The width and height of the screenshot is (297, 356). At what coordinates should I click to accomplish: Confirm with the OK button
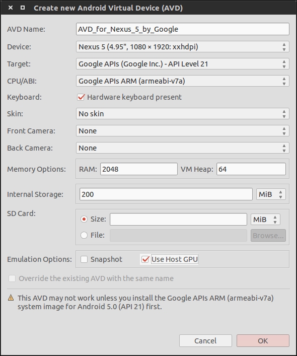[x=263, y=340]
